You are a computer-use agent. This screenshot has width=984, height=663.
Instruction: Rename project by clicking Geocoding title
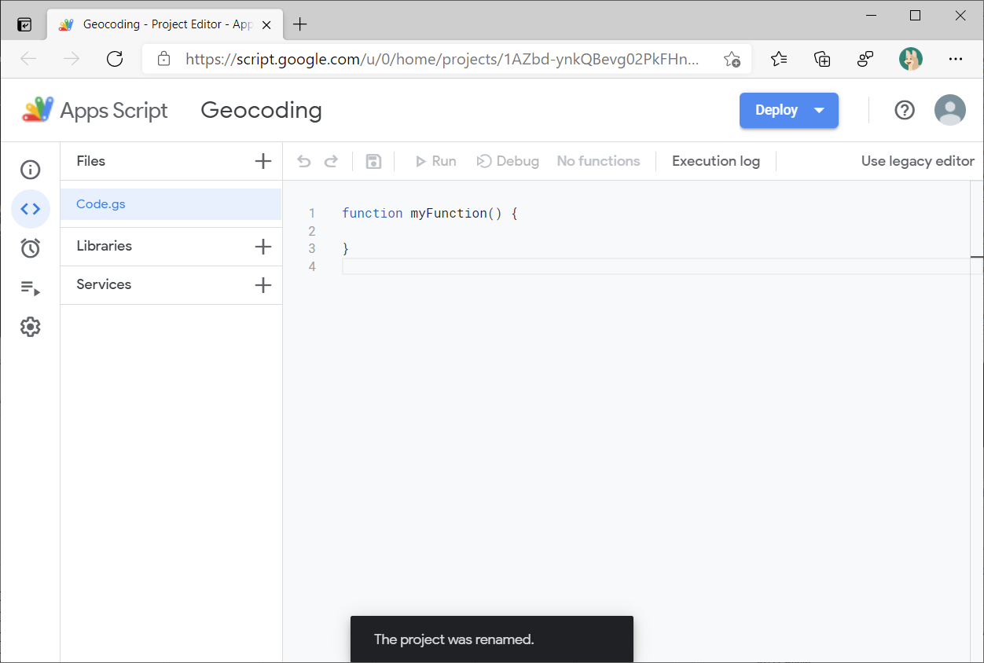(x=261, y=110)
